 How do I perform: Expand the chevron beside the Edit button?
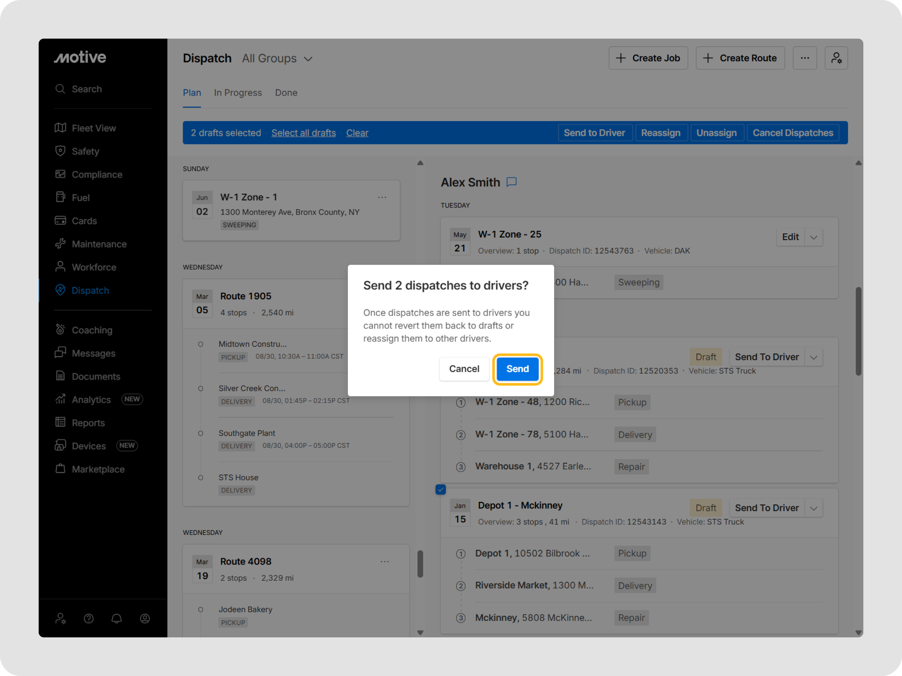[814, 237]
